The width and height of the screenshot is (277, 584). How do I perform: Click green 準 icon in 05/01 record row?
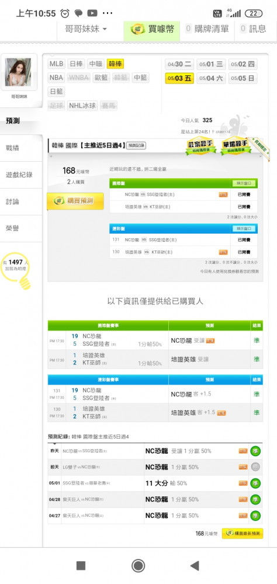click(x=256, y=484)
